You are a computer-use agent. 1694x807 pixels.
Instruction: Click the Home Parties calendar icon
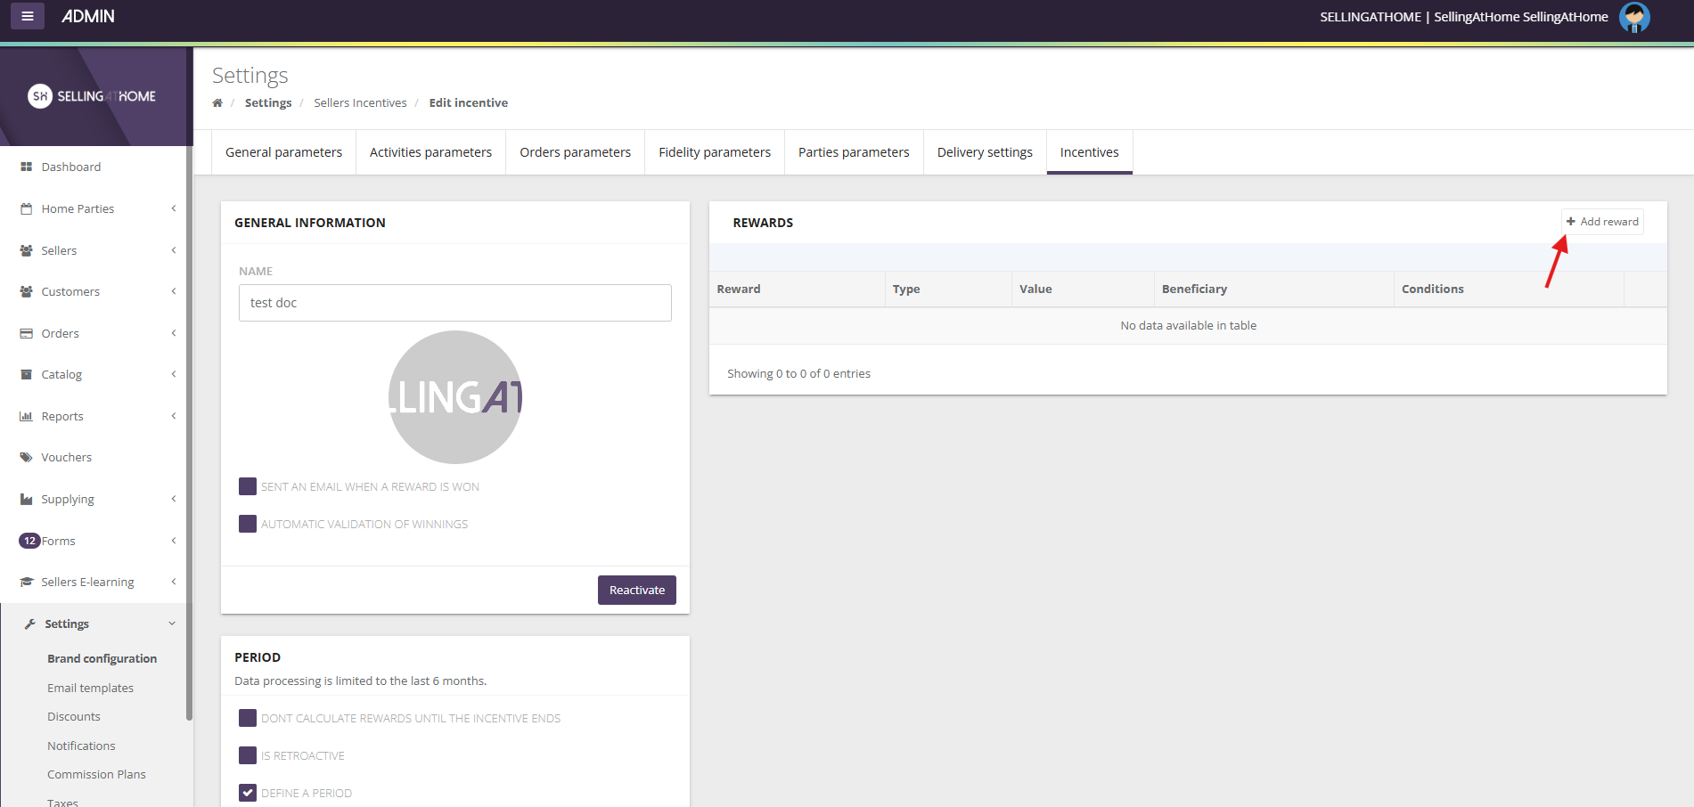click(26, 208)
